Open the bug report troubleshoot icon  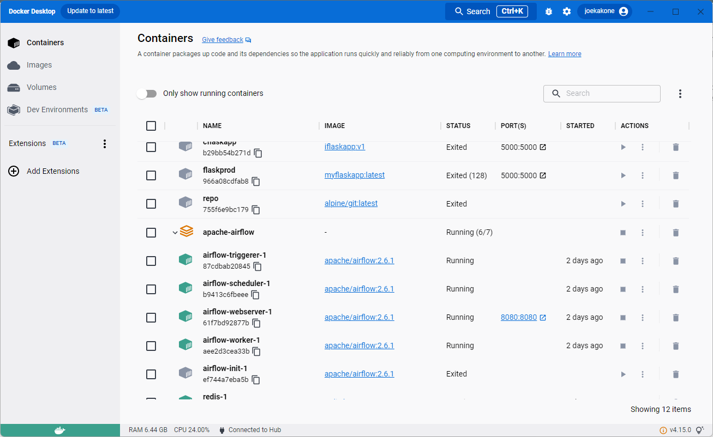pyautogui.click(x=549, y=11)
